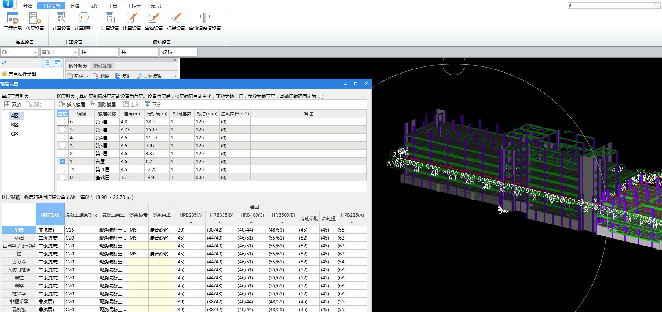Screen dimensions: 662x312
Task: Open 损耗设置 icon
Action: pyautogui.click(x=176, y=21)
